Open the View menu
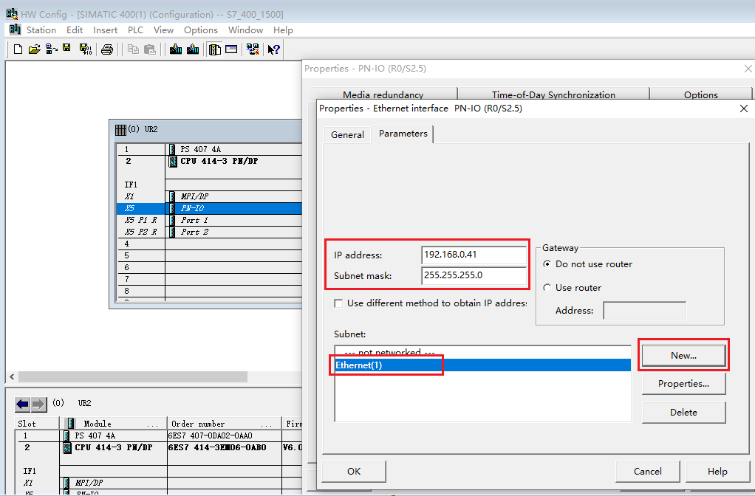The width and height of the screenshot is (755, 496). click(163, 30)
